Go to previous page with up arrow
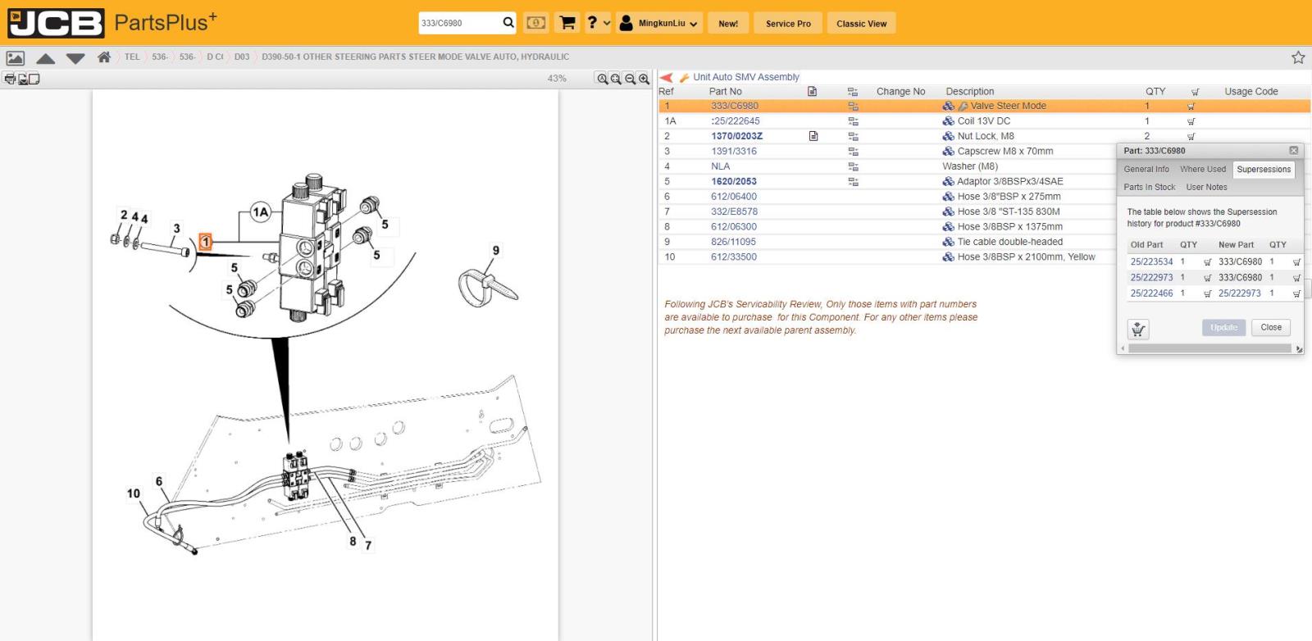 click(46, 58)
